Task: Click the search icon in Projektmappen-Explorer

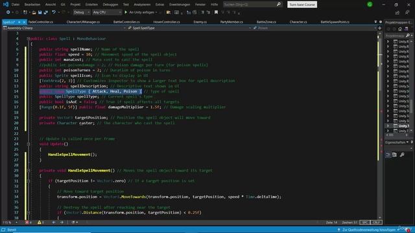Action: [x=408, y=35]
